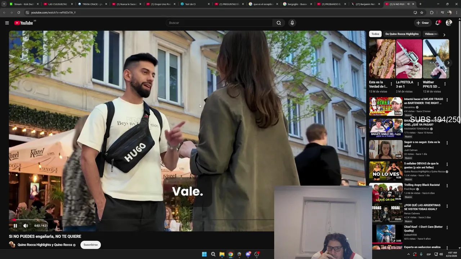Bookmark this page with the star icon

point(422,13)
